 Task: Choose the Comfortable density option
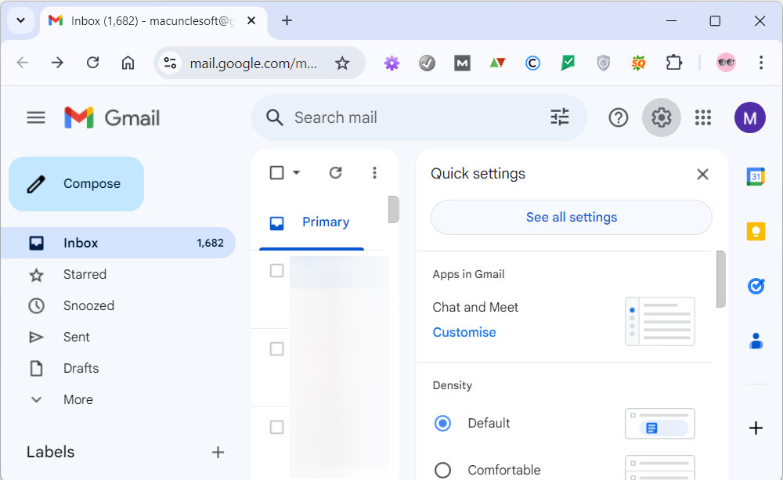[442, 470]
